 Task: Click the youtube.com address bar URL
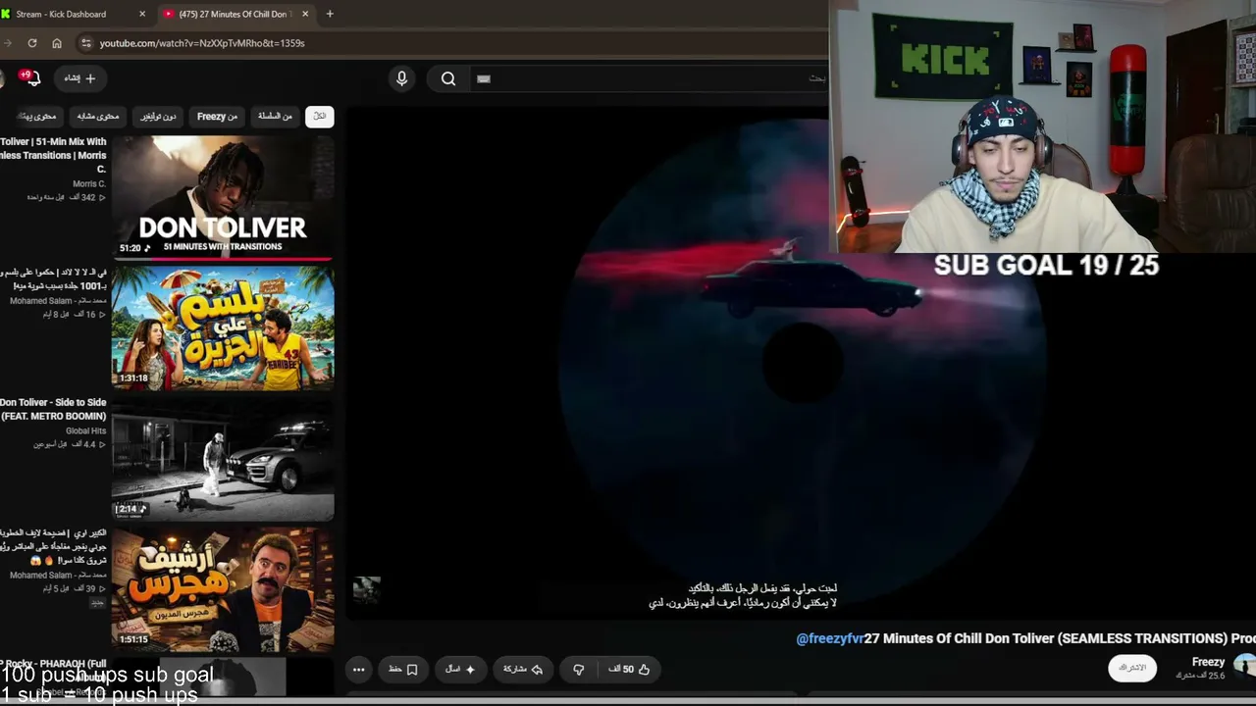coord(202,43)
